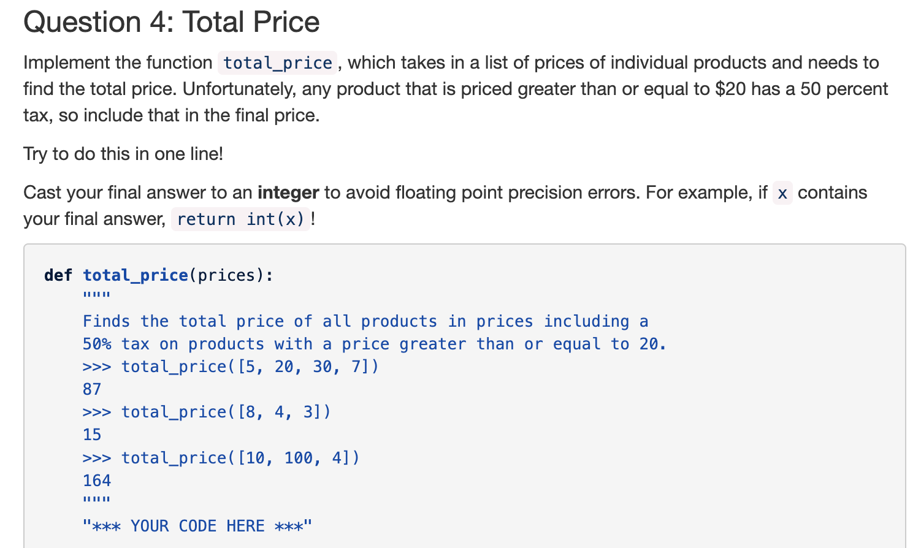
Task: Click the "def" keyword in the code block
Action: pyautogui.click(x=58, y=275)
